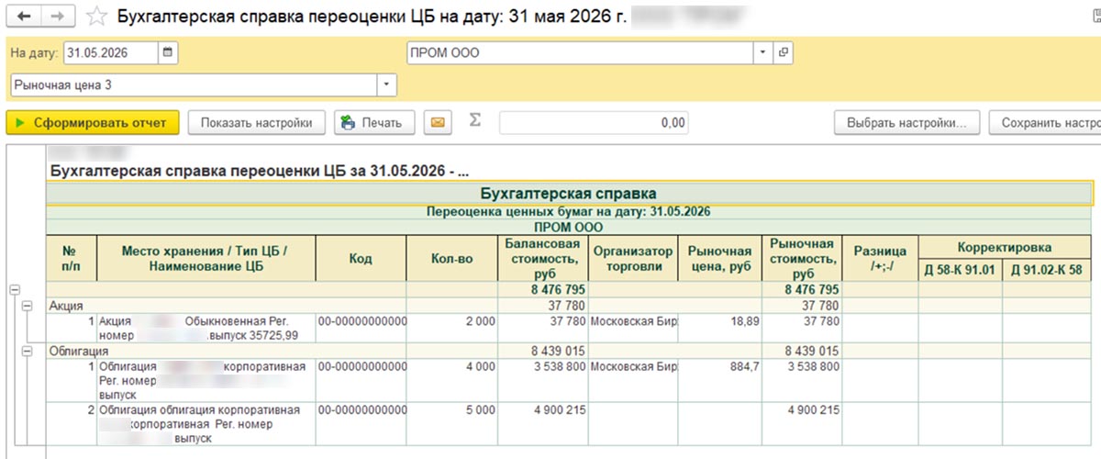Select the Код column header
1101x459 pixels.
[361, 260]
